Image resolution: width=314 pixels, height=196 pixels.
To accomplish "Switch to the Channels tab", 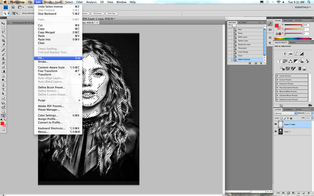I will click(288, 109).
